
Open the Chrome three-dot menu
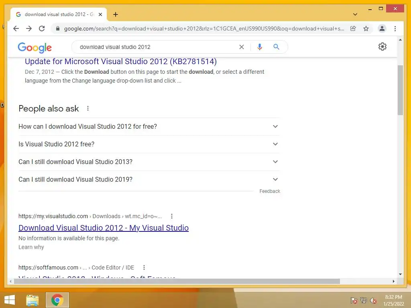(395, 28)
